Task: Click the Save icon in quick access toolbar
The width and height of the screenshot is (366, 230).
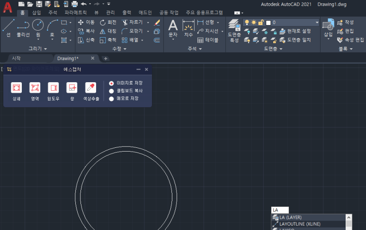Action: coord(39,4)
